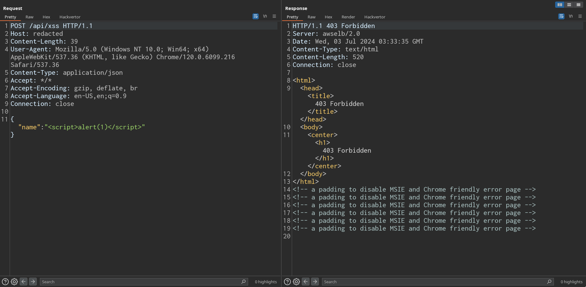Viewport: 586px width, 287px height.
Task: Go to next search match in Request
Action: 33,282
